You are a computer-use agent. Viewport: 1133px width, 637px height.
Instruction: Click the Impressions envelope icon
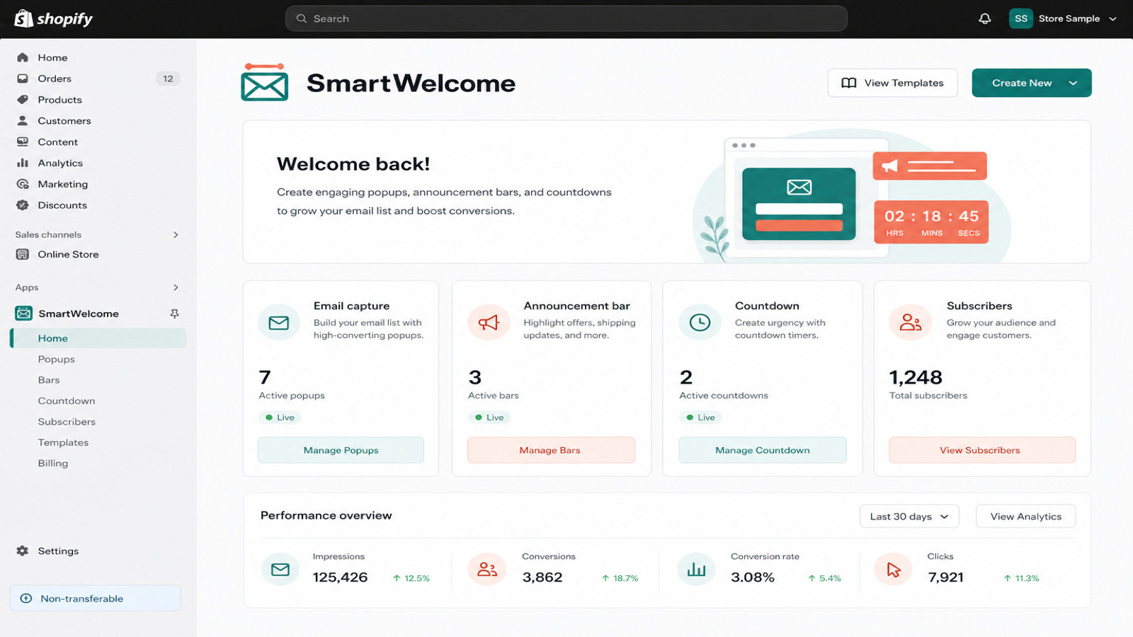tap(280, 569)
